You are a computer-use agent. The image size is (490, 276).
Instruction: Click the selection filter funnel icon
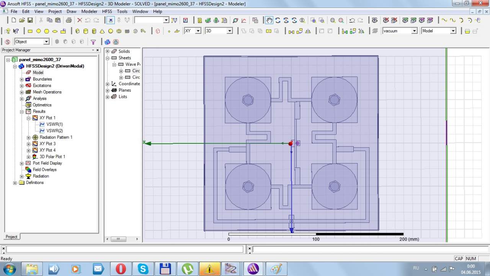click(x=93, y=42)
